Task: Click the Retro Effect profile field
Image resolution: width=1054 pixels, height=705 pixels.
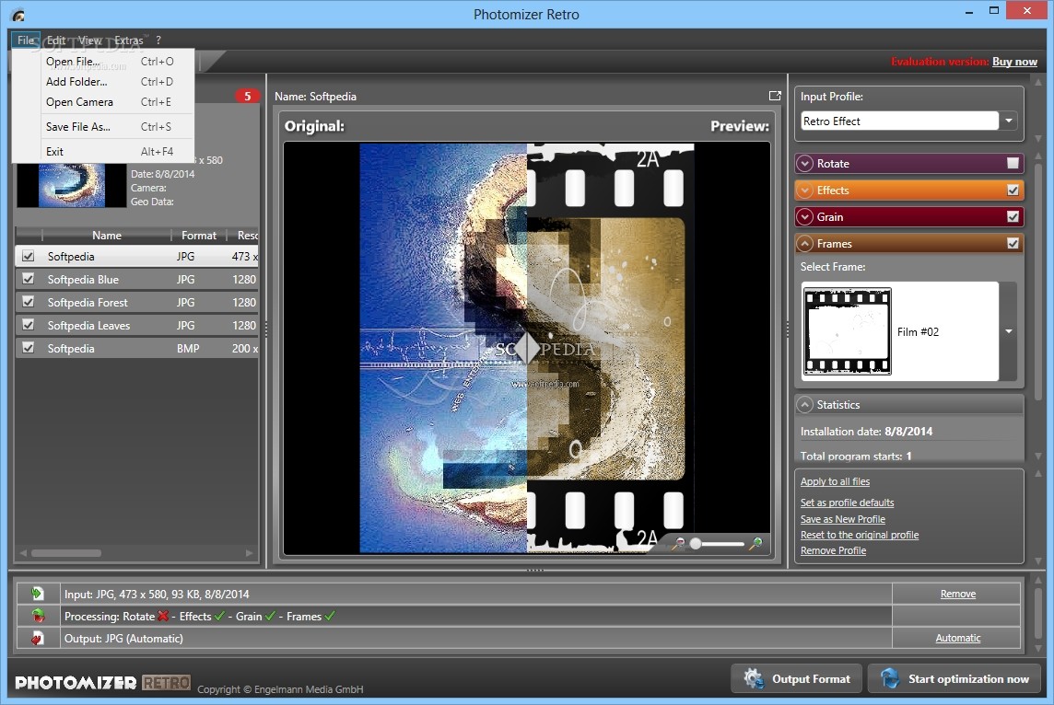Action: 899,121
